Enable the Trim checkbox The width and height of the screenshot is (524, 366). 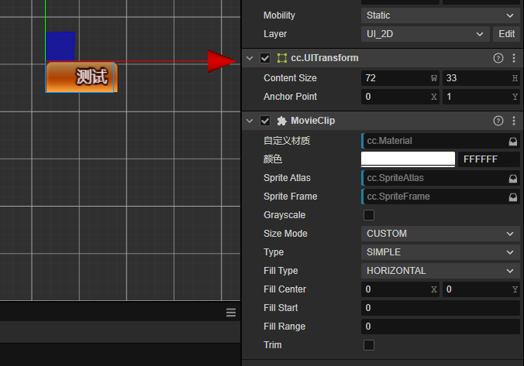click(x=369, y=345)
